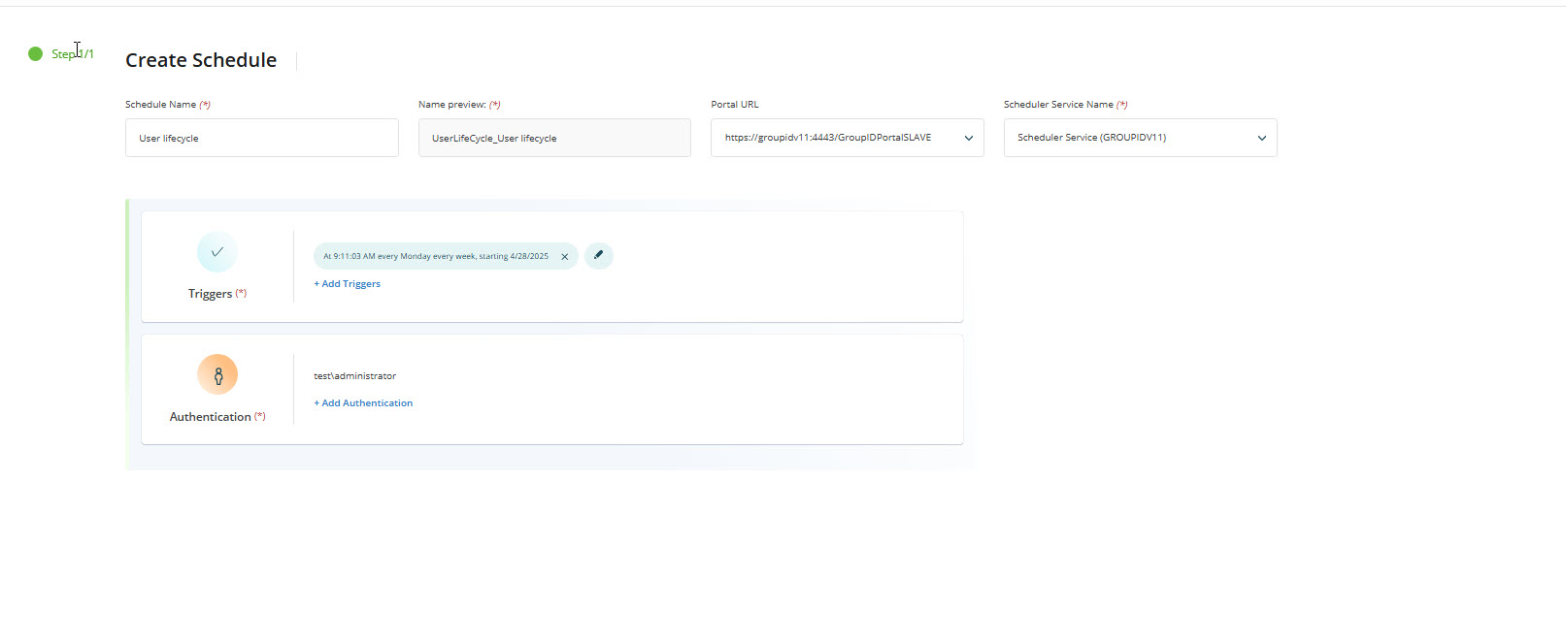
Task: Click the pencil edit trigger icon
Action: coord(599,256)
